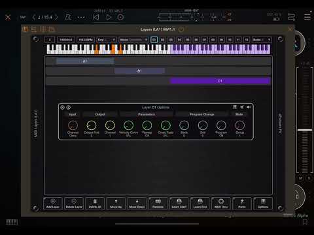Open the three-dots more menu in transport
The image size is (314, 235).
[81, 17]
